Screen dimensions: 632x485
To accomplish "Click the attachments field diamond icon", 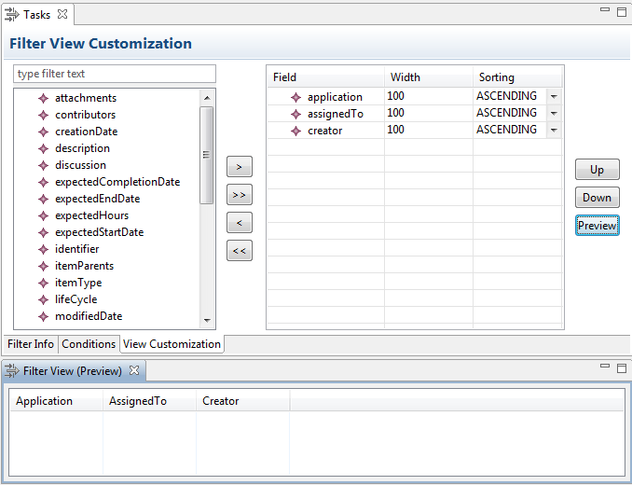I will pos(42,98).
